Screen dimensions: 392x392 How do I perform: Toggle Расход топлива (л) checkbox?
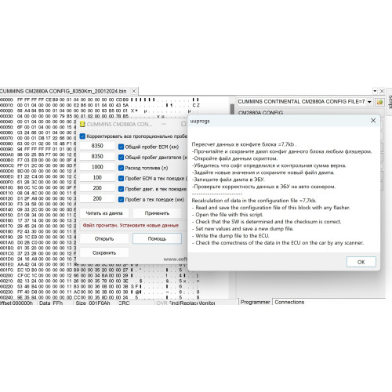[x=121, y=168]
